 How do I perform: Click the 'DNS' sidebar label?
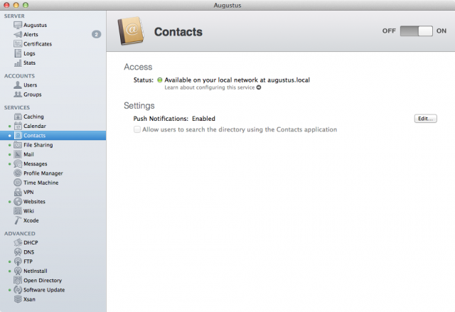click(x=28, y=252)
